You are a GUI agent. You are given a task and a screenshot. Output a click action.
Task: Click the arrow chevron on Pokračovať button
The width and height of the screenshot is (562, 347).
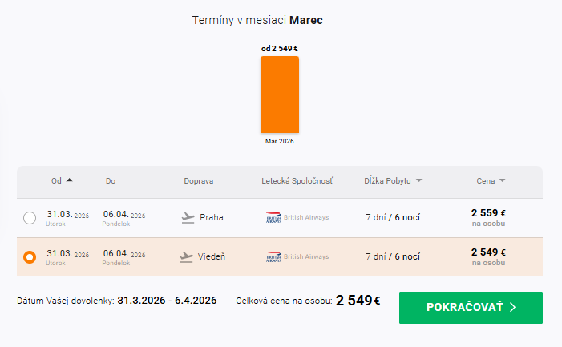pos(512,308)
